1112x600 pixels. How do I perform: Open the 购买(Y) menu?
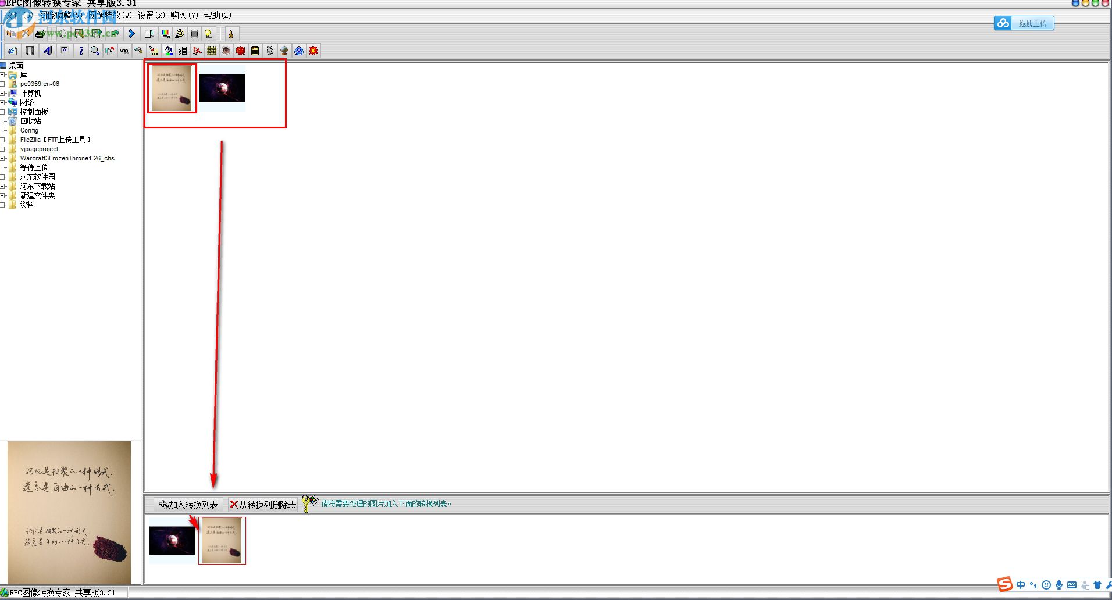point(184,15)
